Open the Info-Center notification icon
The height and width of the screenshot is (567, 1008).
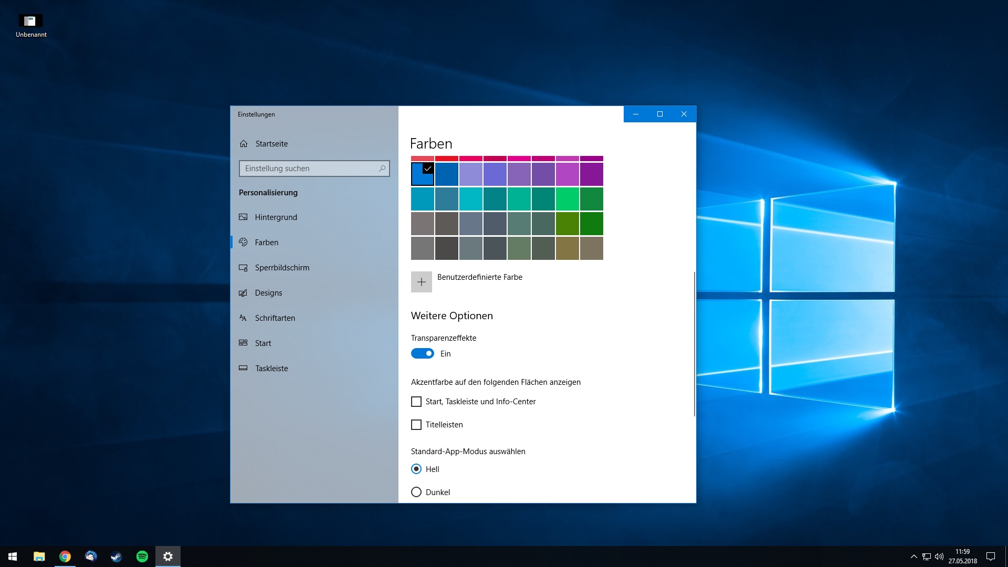991,556
